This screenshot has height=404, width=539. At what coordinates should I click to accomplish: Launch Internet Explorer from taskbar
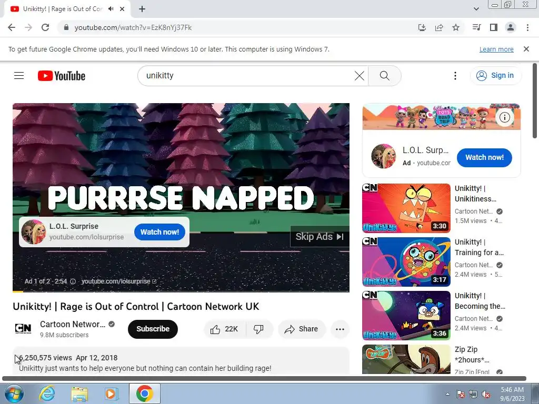[x=47, y=393]
